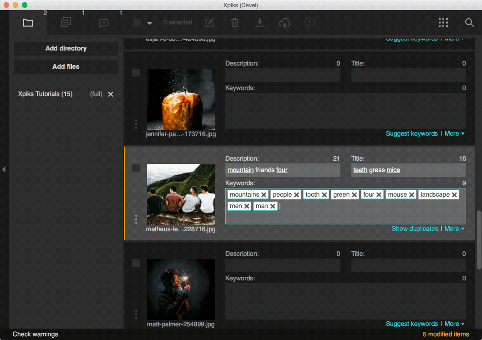Open the search magnifier icon

[469, 23]
